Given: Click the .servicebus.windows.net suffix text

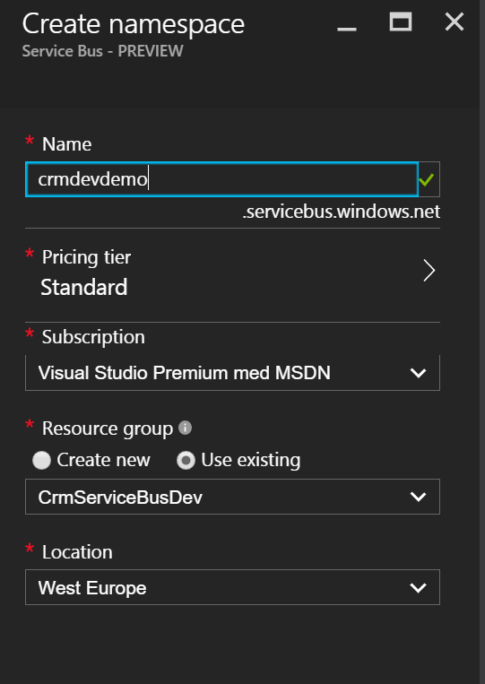Looking at the screenshot, I should click(341, 212).
